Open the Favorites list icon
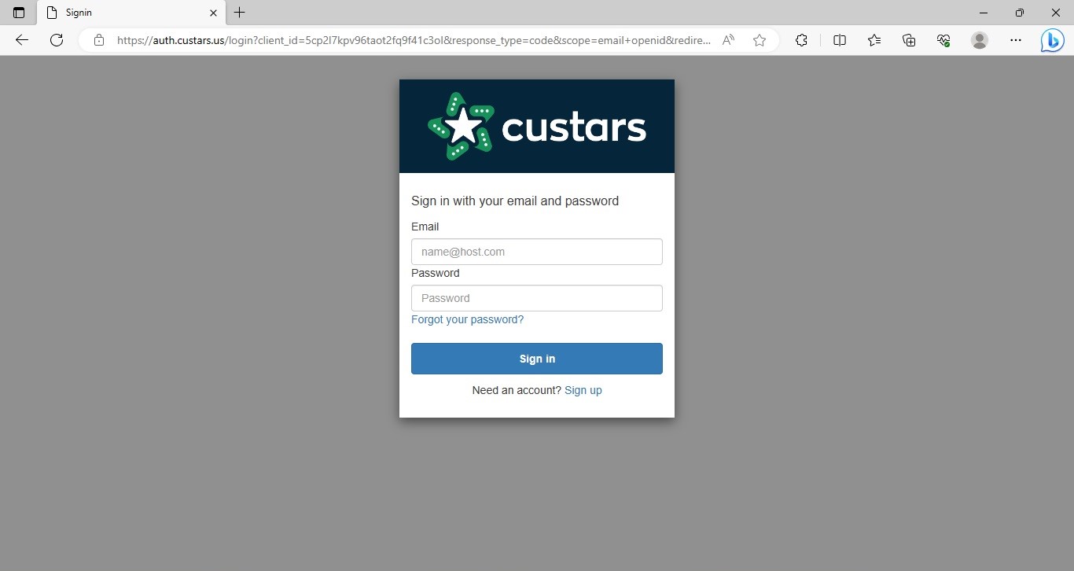Screen dimensions: 1074x571 tap(874, 40)
